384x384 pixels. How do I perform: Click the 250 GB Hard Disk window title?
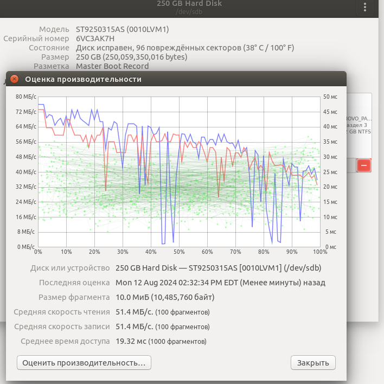coord(189,4)
